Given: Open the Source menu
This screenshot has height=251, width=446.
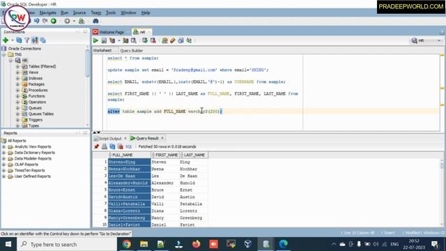Looking at the screenshot, I should 79,13.
